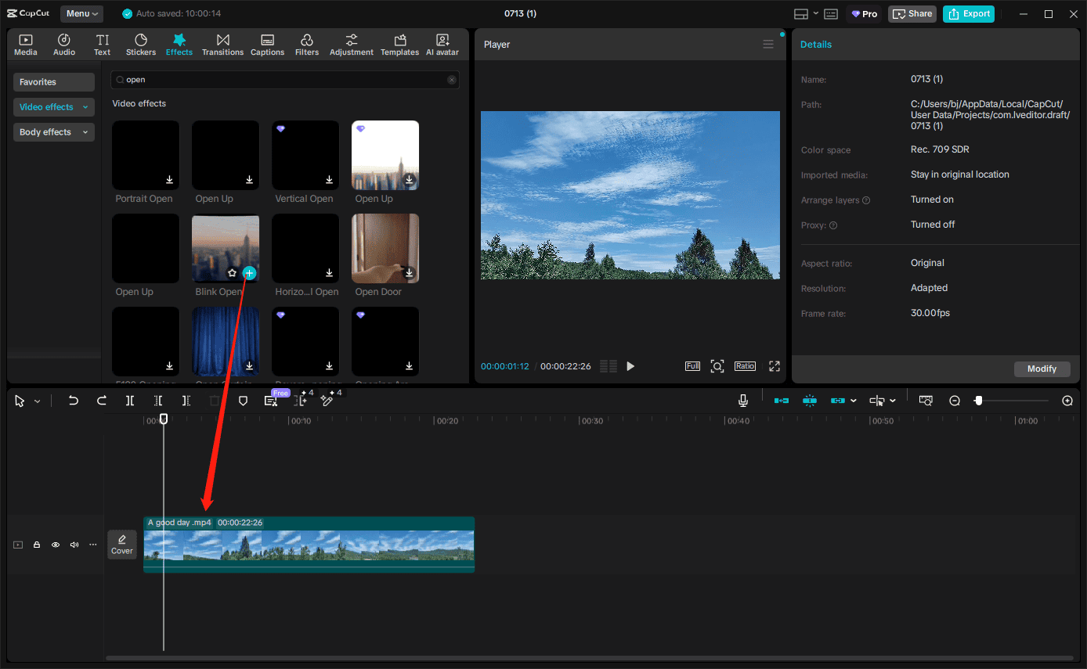The width and height of the screenshot is (1087, 669).
Task: Mute the video track audio
Action: (74, 545)
